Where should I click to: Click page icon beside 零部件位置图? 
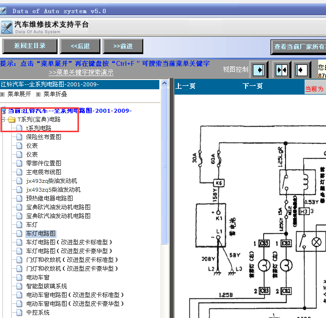[19, 163]
